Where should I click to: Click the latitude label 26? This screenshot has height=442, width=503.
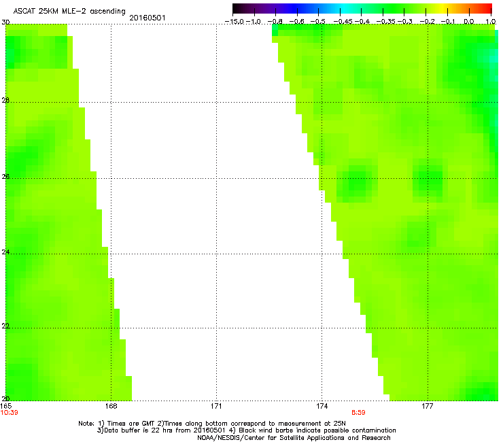point(5,176)
